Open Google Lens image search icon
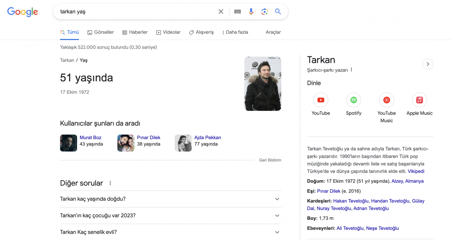 pyautogui.click(x=264, y=12)
